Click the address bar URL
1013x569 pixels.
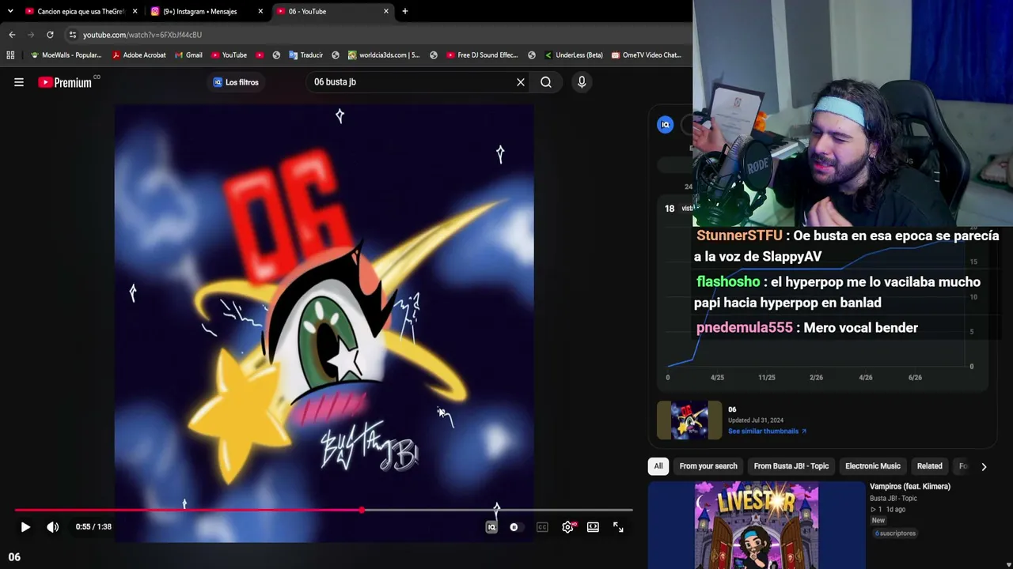(142, 35)
